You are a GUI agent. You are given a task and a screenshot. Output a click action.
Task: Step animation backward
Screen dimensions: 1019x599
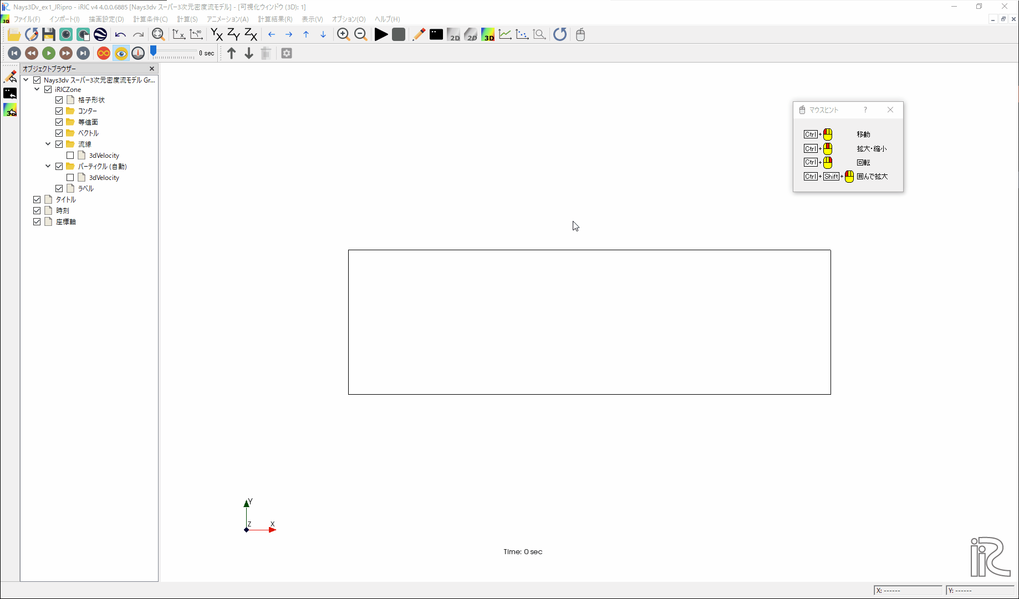(32, 53)
